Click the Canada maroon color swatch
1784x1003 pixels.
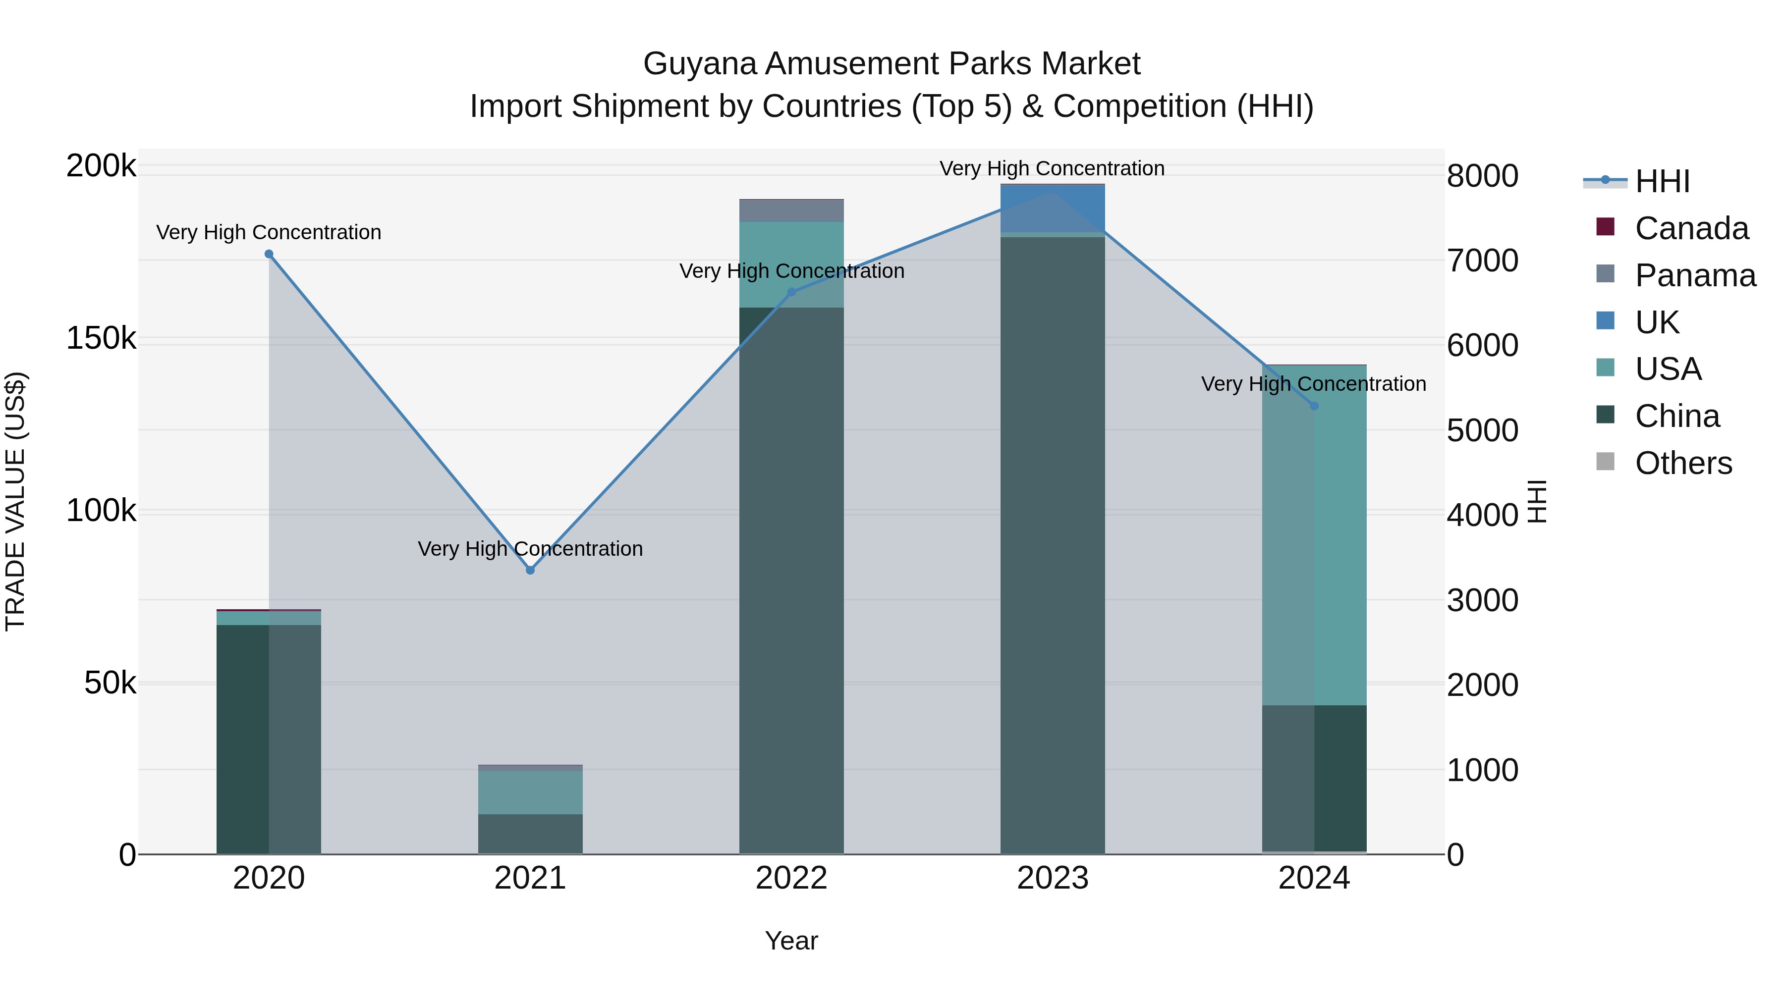[x=1605, y=226]
